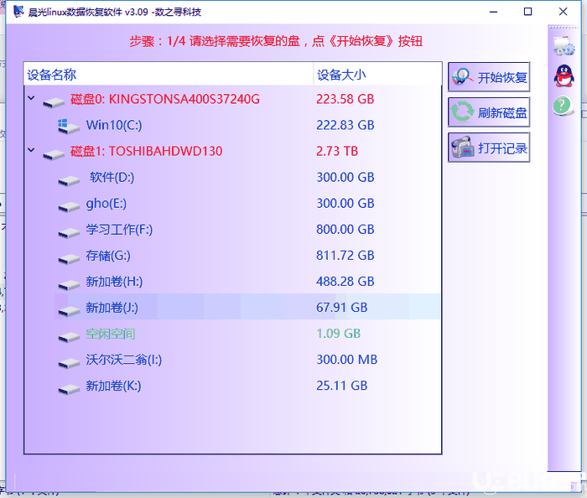Click the drive icon beside 新加卷(K:)
This screenshot has height=498, width=587.
(x=69, y=389)
